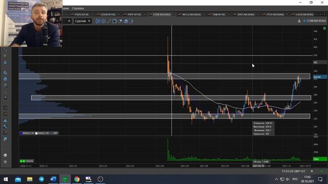This screenshot has height=184, width=328.
Task: Open the settings gear in left sidebar
Action: tap(5, 162)
